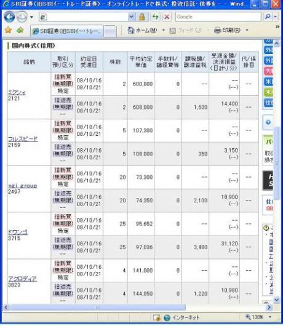Viewport: 283px width, 326px height.
Task: Click the pink 売 sidebar button
Action: click(268, 71)
